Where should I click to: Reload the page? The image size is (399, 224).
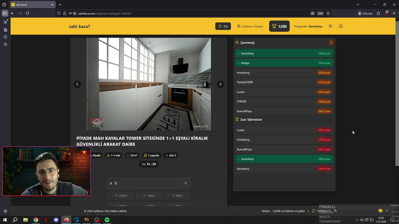(27, 13)
